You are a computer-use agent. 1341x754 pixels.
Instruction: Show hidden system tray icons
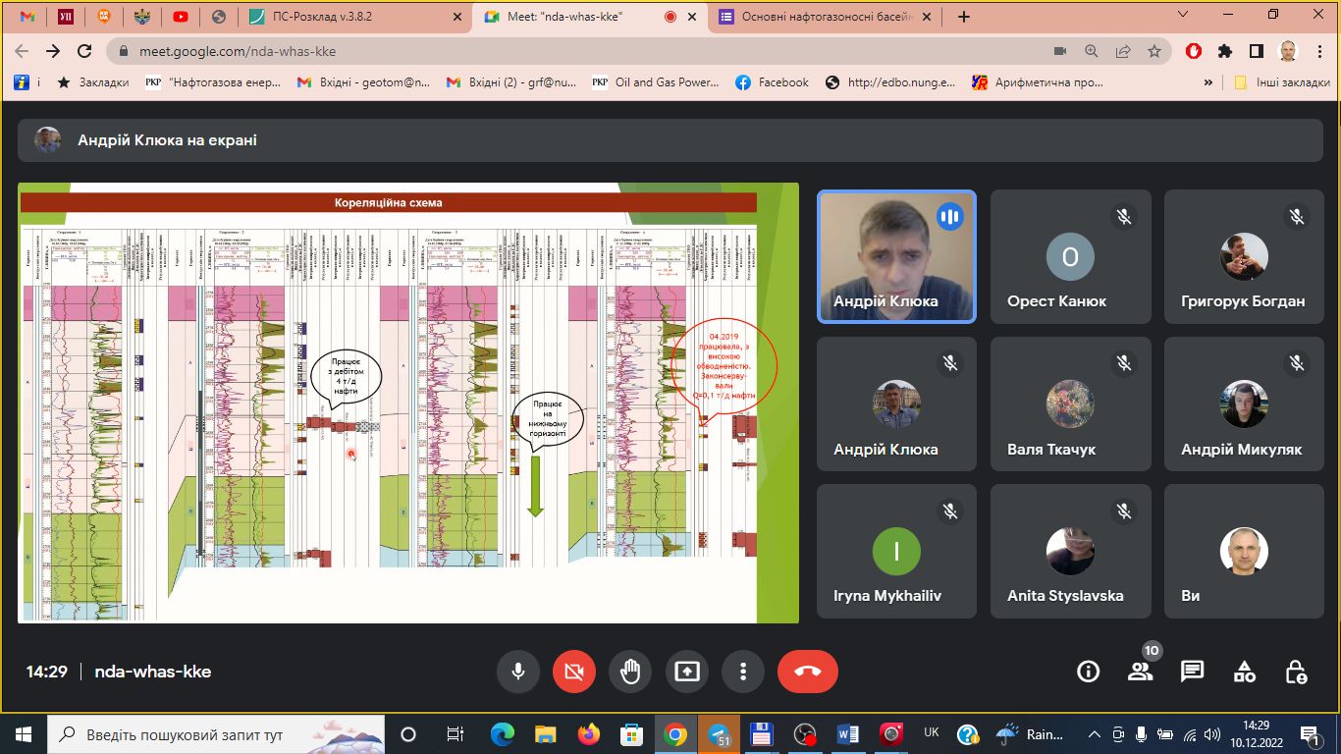(x=1095, y=733)
